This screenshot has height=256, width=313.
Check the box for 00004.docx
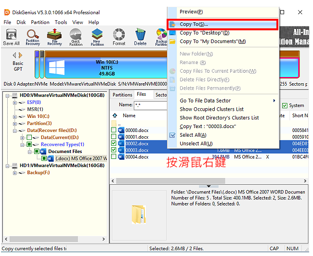[114, 156]
